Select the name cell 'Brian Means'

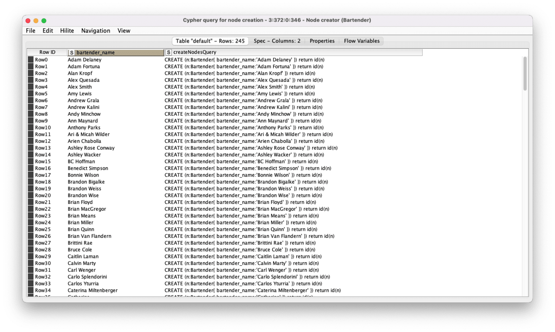pos(116,216)
